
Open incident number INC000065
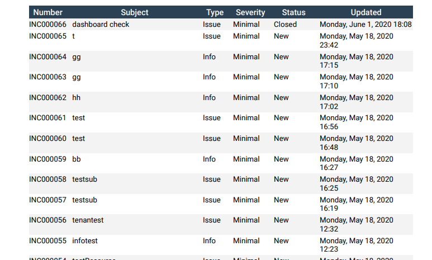[x=48, y=36]
